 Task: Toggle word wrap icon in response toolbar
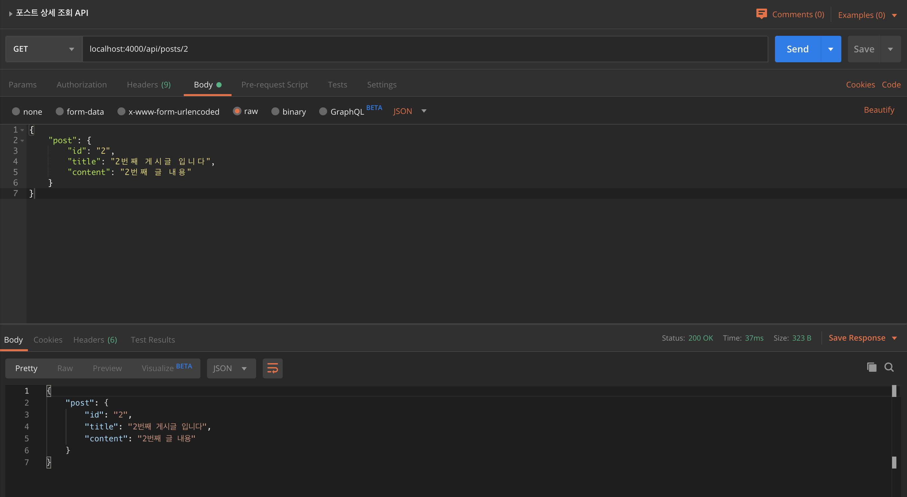coord(272,368)
